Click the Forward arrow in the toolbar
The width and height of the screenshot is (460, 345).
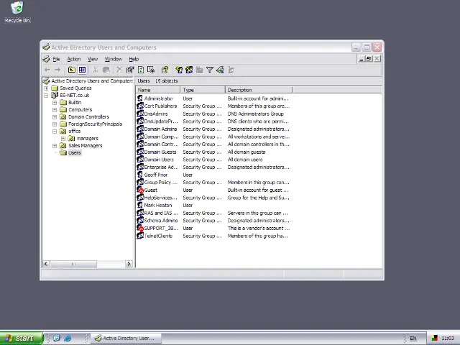coord(57,70)
